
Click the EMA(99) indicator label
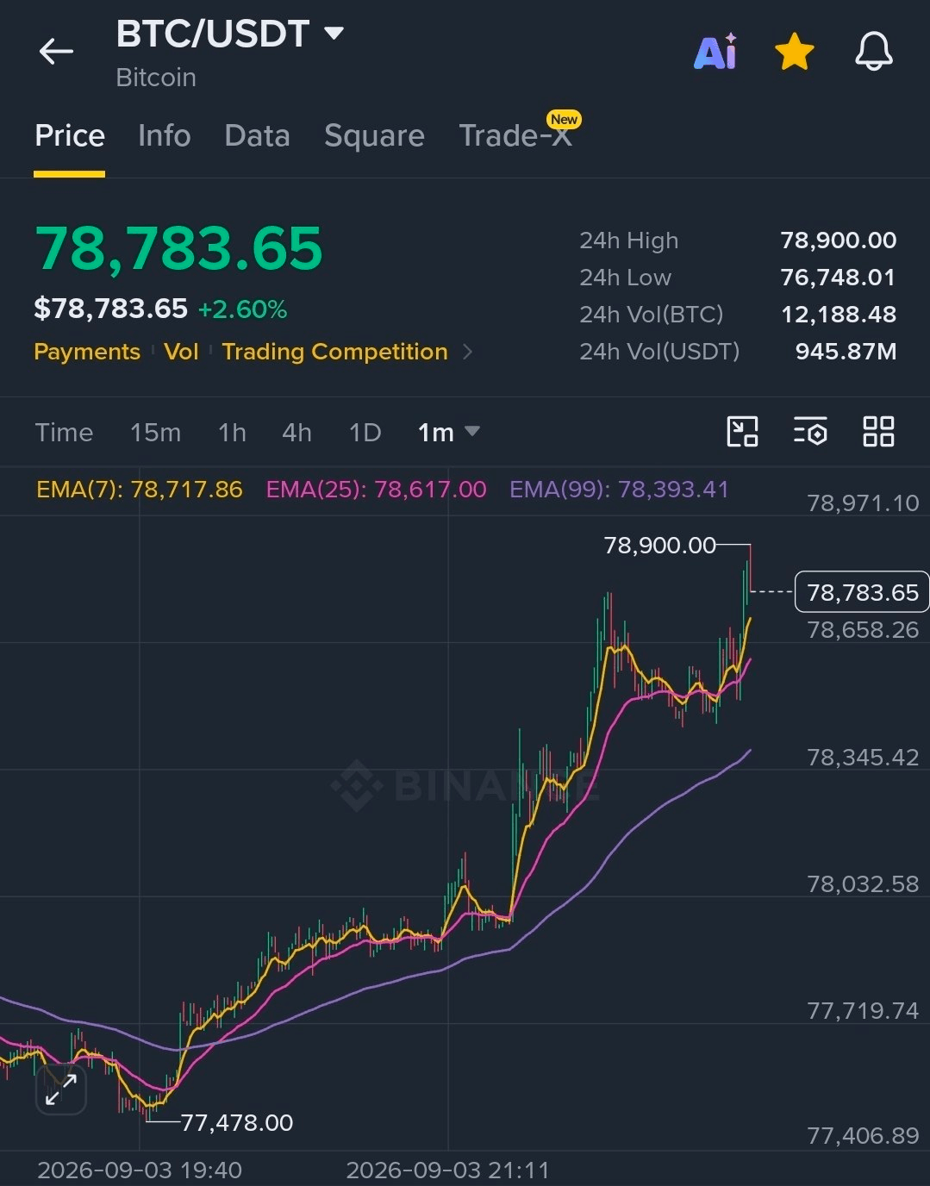[619, 490]
